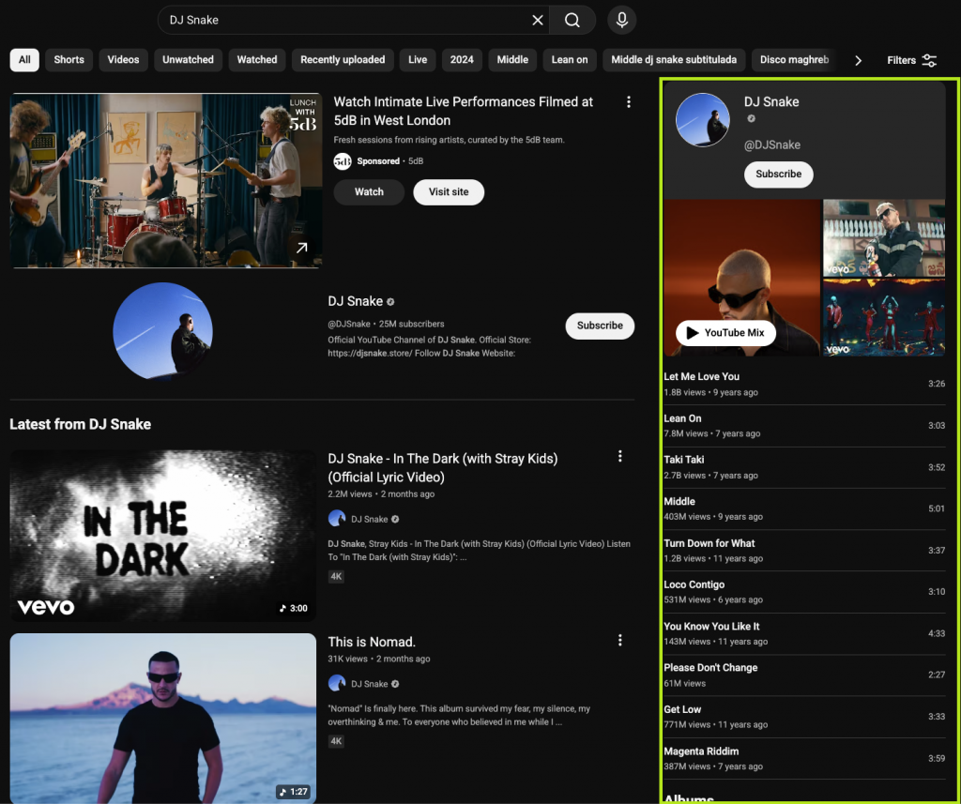Viewport: 961px width, 804px height.
Task: Play the YouTube Mix in side panel
Action: coord(725,333)
